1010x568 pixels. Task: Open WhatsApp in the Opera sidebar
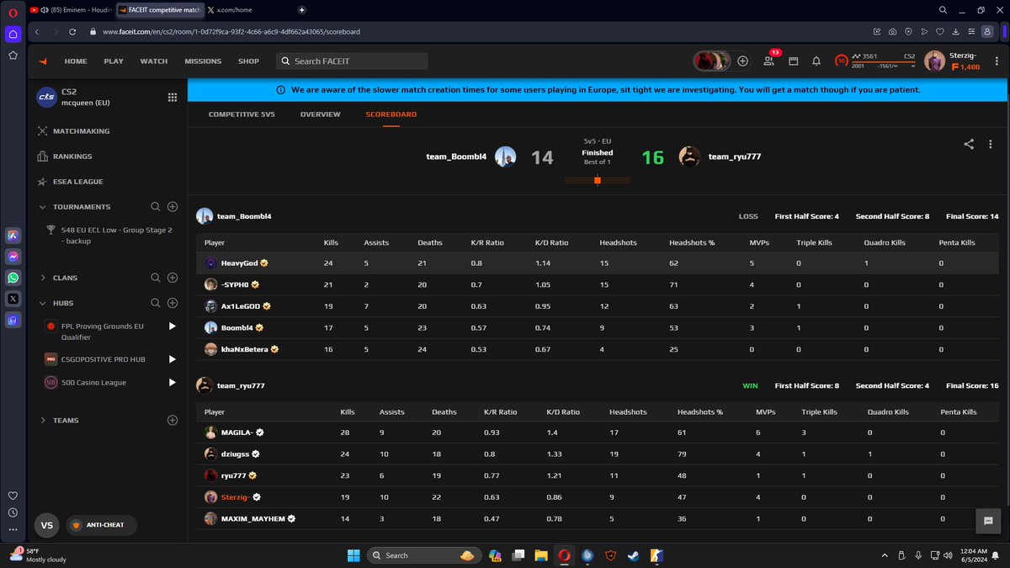[13, 278]
